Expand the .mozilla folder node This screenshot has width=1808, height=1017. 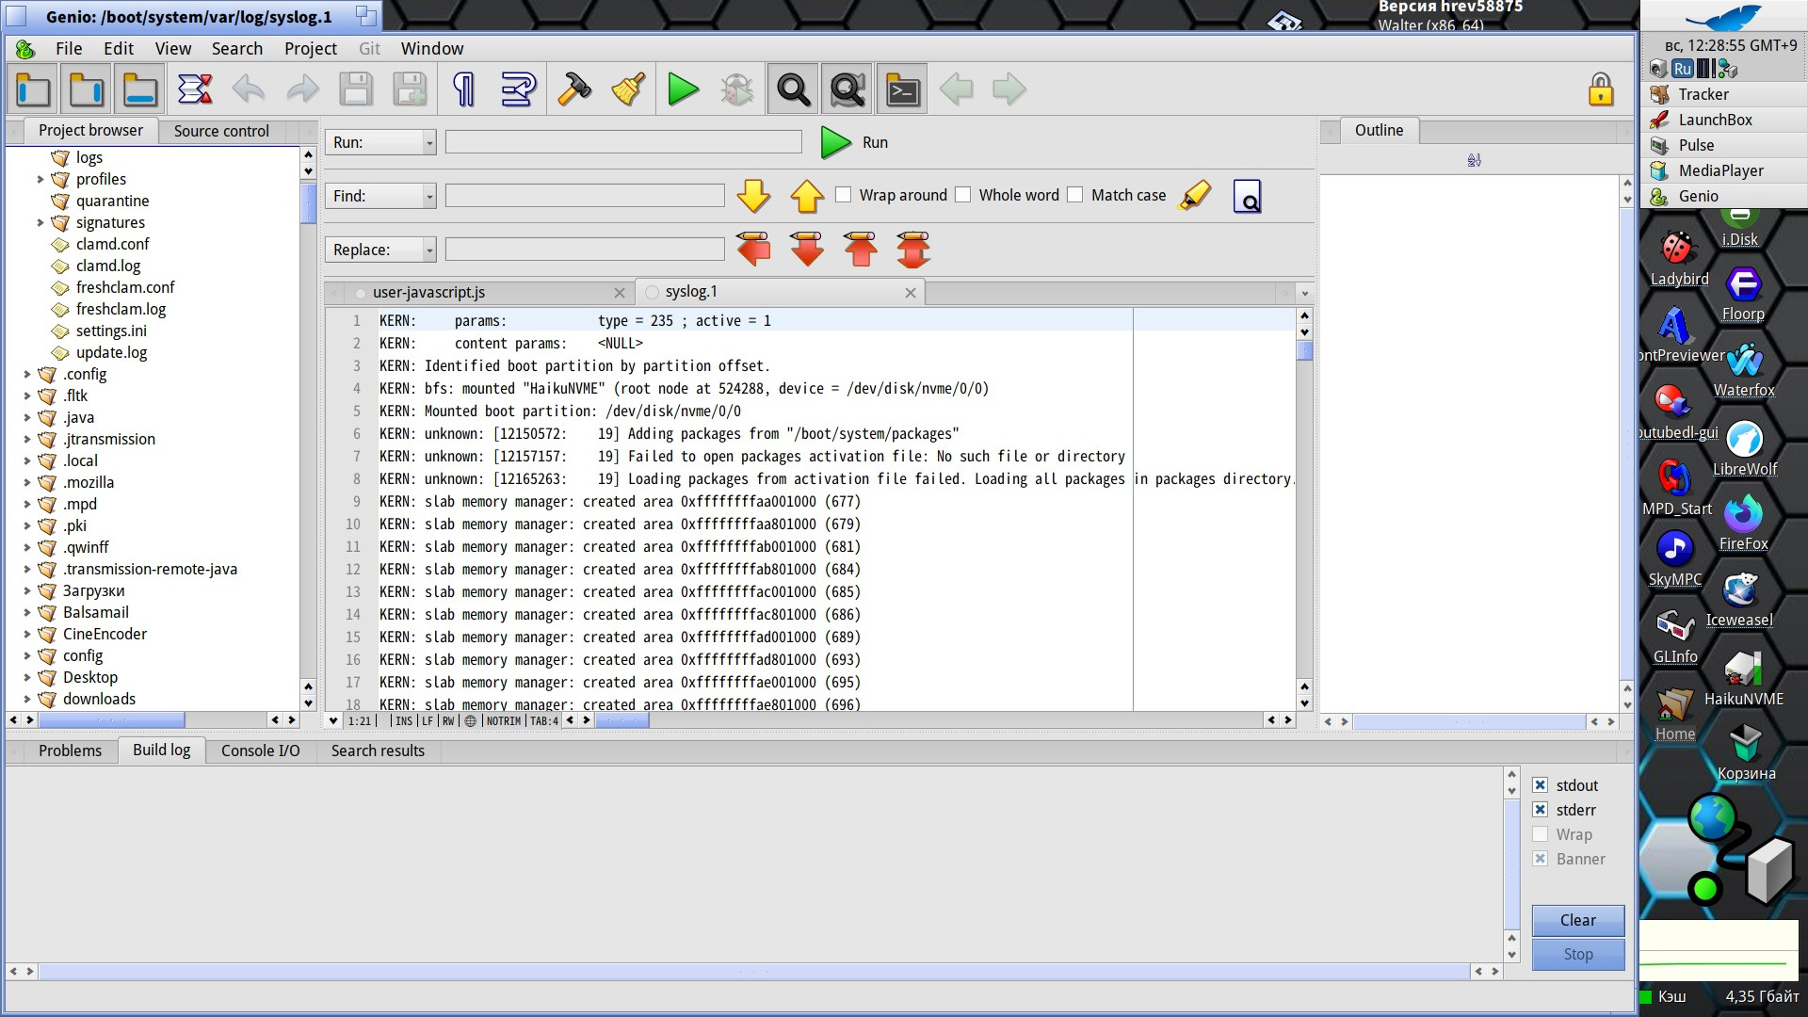(27, 483)
